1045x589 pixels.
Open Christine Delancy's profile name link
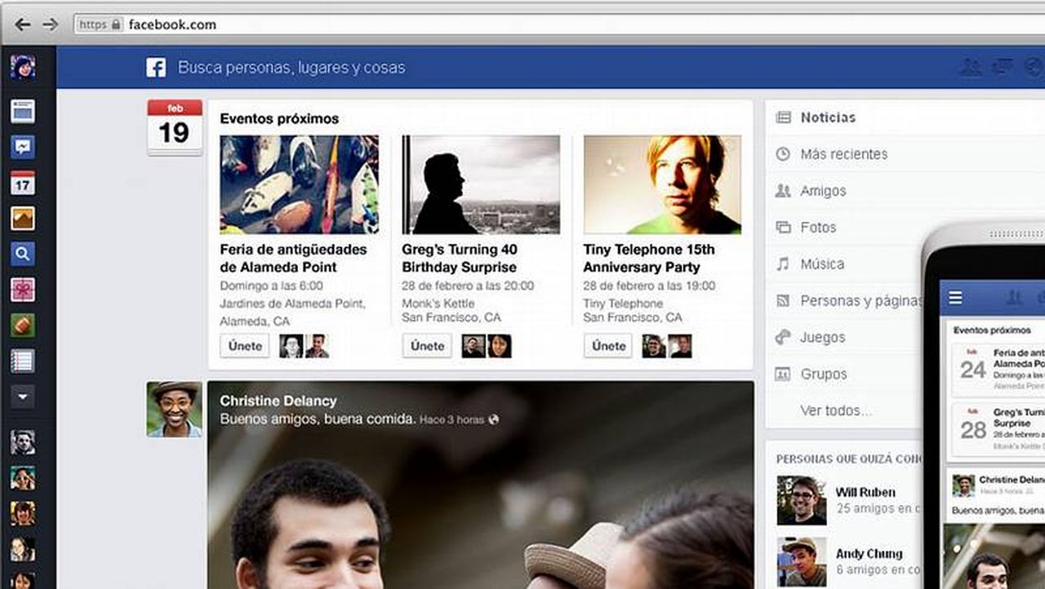(278, 401)
